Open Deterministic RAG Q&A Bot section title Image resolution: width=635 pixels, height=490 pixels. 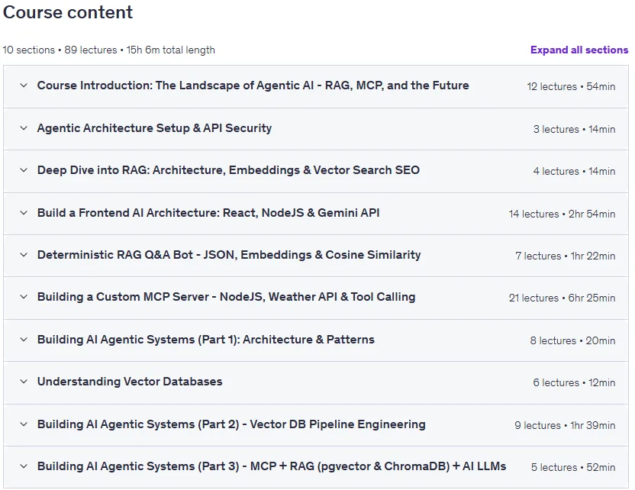(x=229, y=255)
